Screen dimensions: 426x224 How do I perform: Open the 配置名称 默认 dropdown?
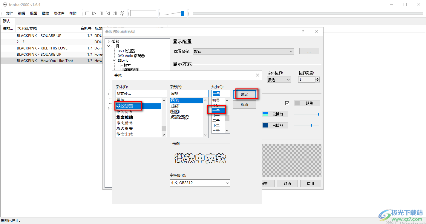point(243,51)
